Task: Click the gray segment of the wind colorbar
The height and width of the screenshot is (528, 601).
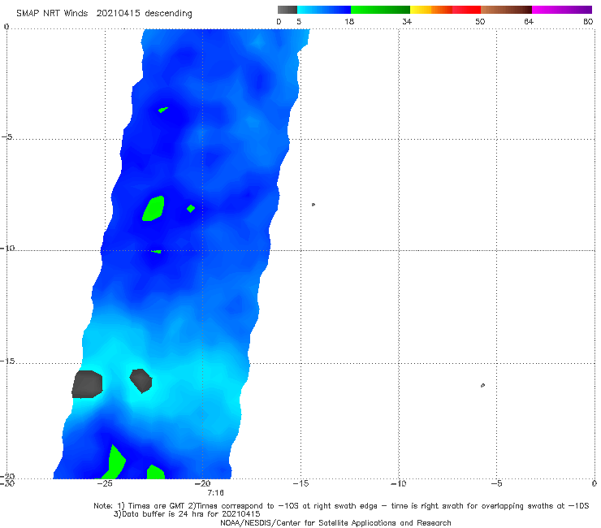Action: pyautogui.click(x=287, y=10)
